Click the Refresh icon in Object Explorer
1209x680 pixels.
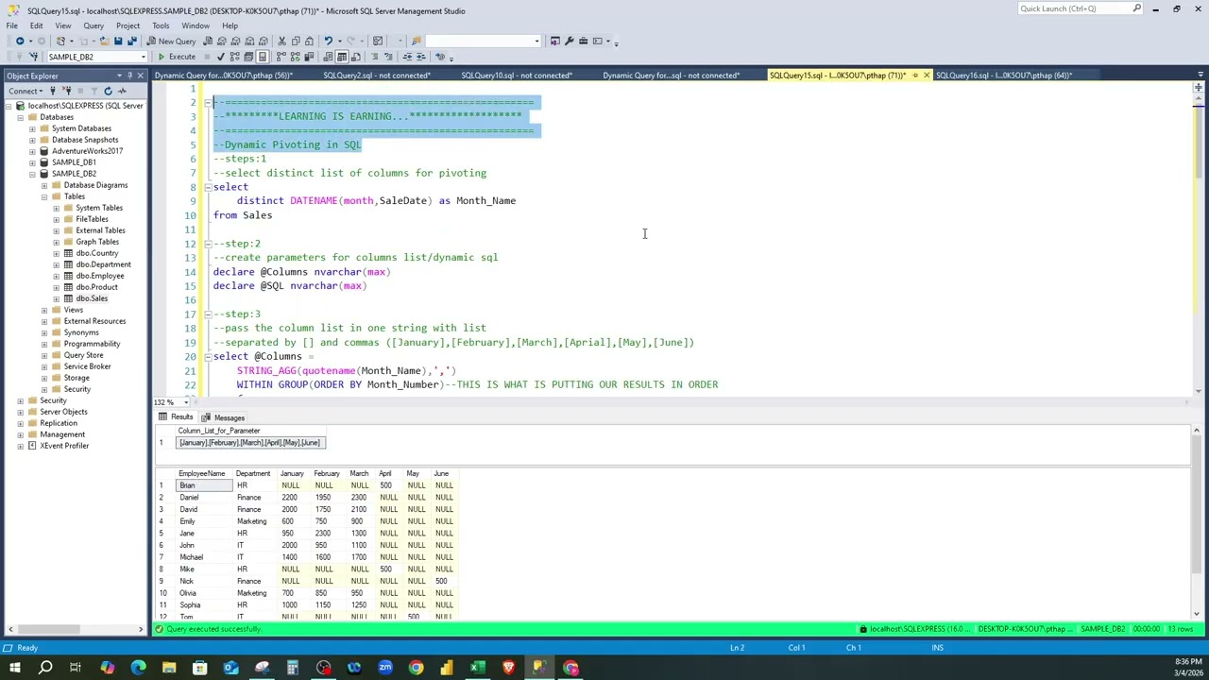(x=108, y=91)
